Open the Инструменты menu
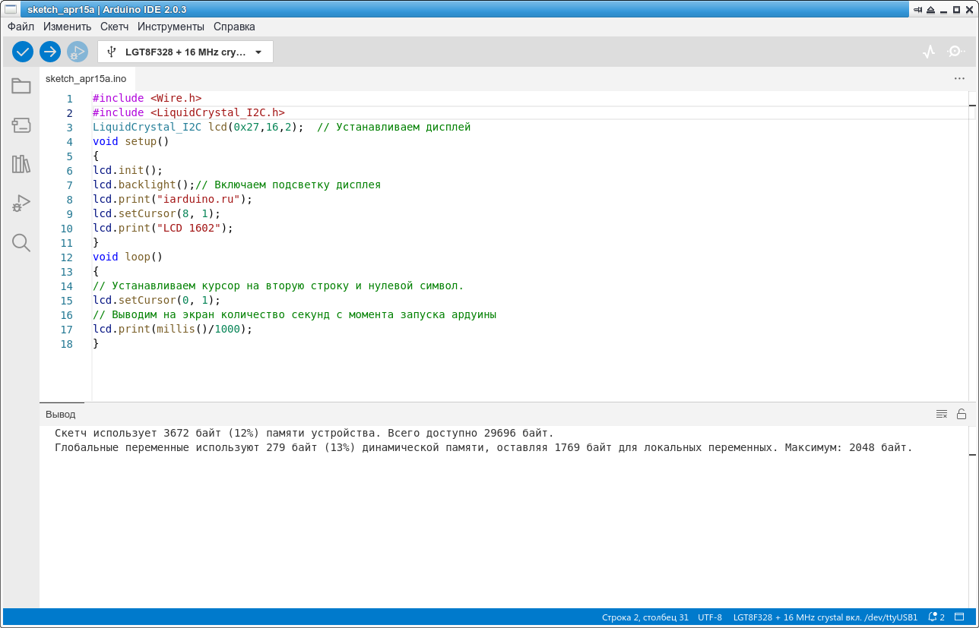Viewport: 979px width, 628px height. click(170, 27)
